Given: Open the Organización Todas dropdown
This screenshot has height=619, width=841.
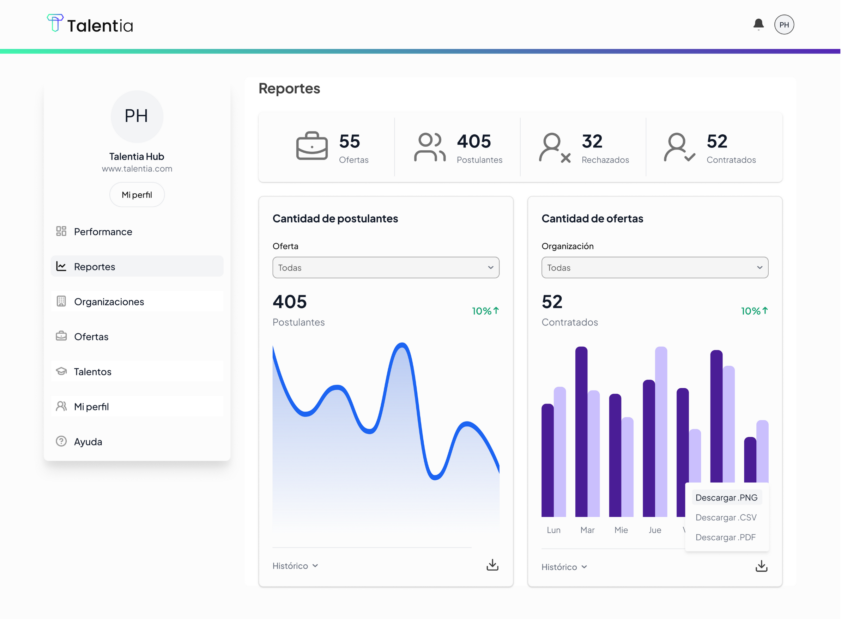Looking at the screenshot, I should [x=654, y=268].
